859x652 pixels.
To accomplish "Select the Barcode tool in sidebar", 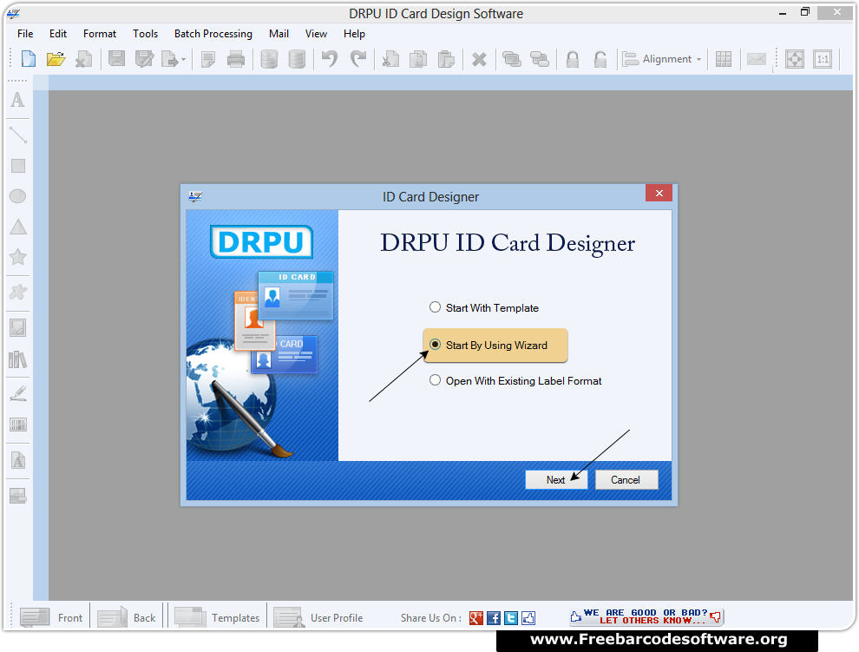I will tap(18, 425).
